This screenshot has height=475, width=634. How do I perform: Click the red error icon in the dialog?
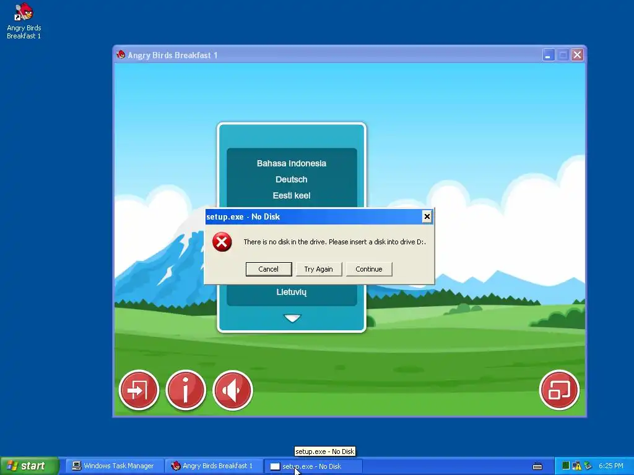pyautogui.click(x=222, y=242)
